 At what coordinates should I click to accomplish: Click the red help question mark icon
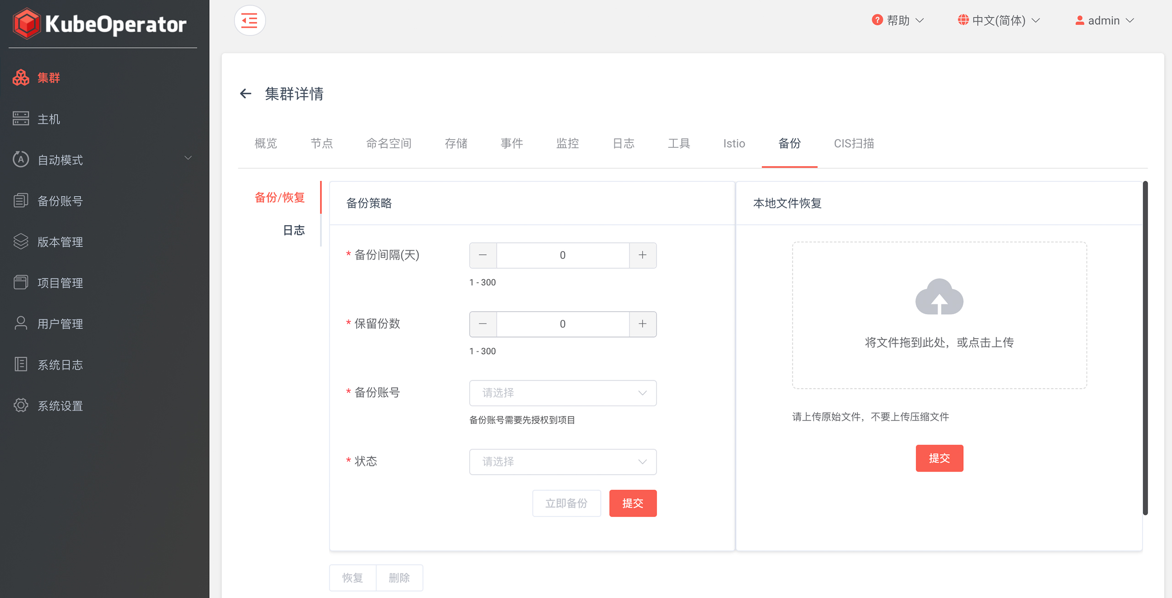point(877,20)
